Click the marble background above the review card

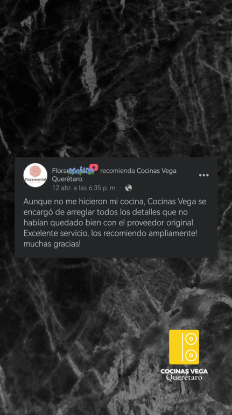tap(116, 79)
